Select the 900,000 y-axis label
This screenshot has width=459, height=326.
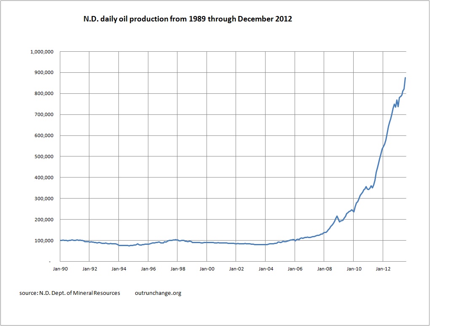(x=43, y=73)
